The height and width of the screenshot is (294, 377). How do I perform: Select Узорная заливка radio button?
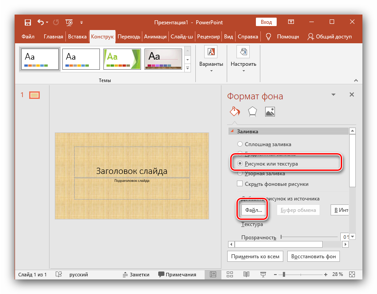pos(240,173)
